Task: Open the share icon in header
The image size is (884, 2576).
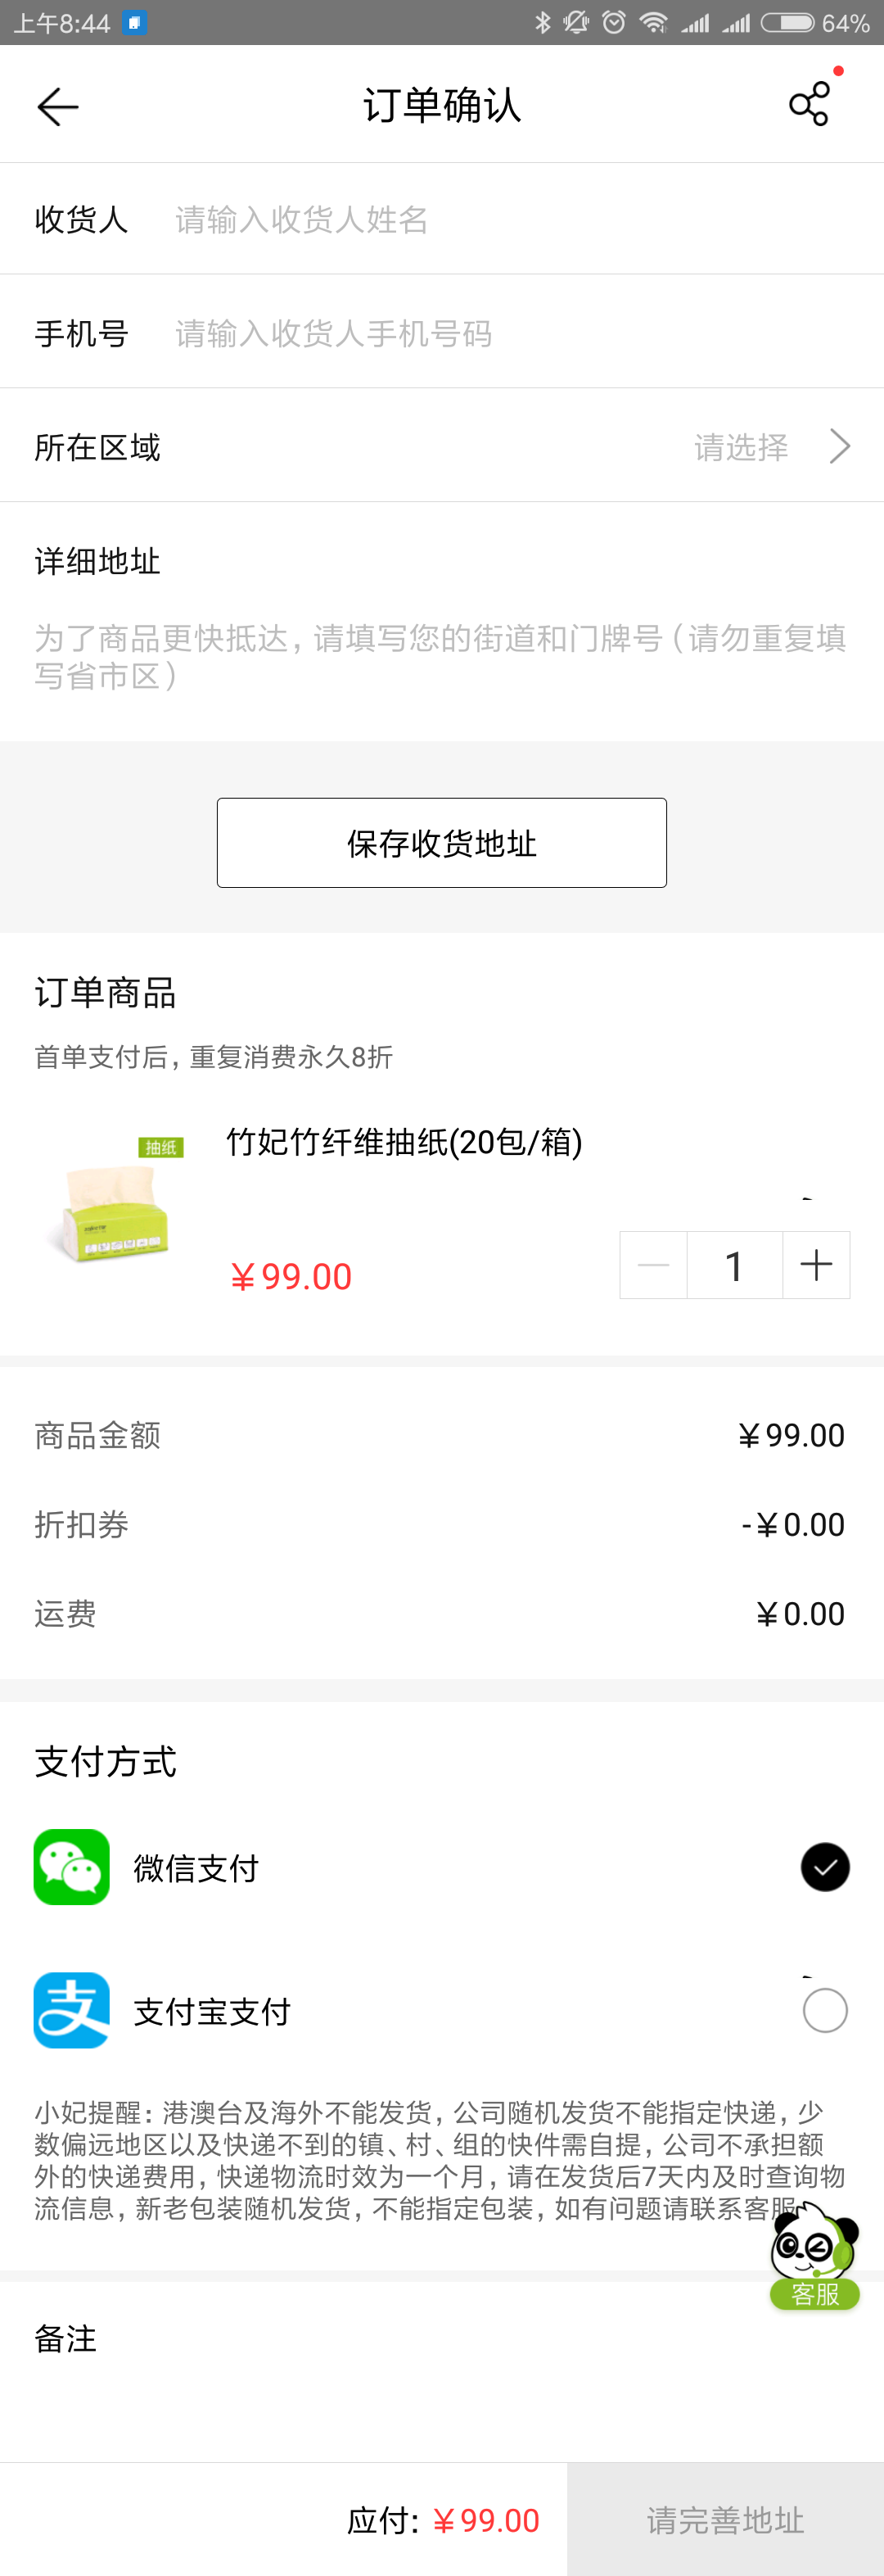Action: click(x=809, y=104)
